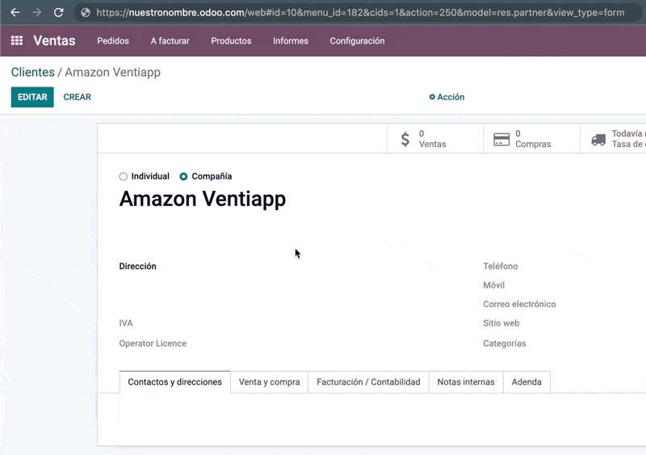646x455 pixels.
Task: Click the Categorías field label
Action: [x=504, y=343]
